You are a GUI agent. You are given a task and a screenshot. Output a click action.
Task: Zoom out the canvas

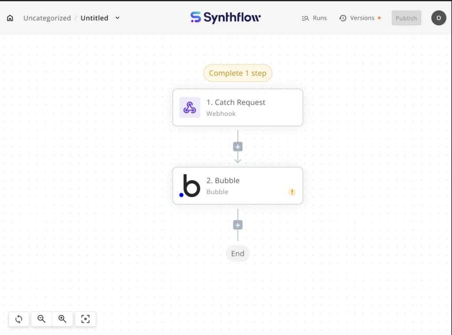click(x=41, y=319)
